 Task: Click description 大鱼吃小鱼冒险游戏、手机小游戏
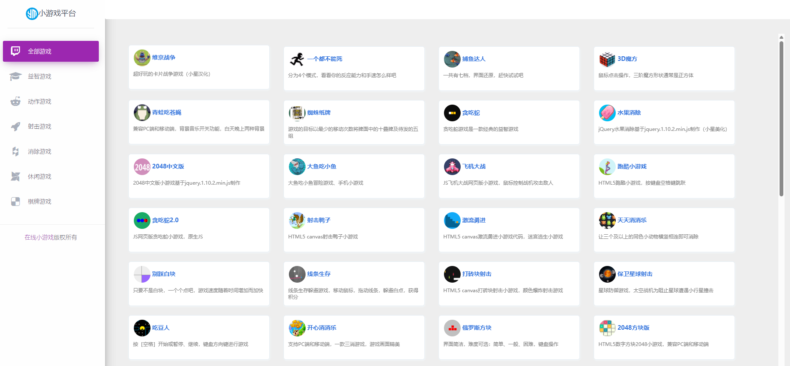326,183
